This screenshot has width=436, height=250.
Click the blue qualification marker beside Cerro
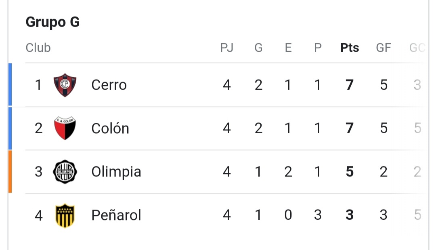point(10,84)
